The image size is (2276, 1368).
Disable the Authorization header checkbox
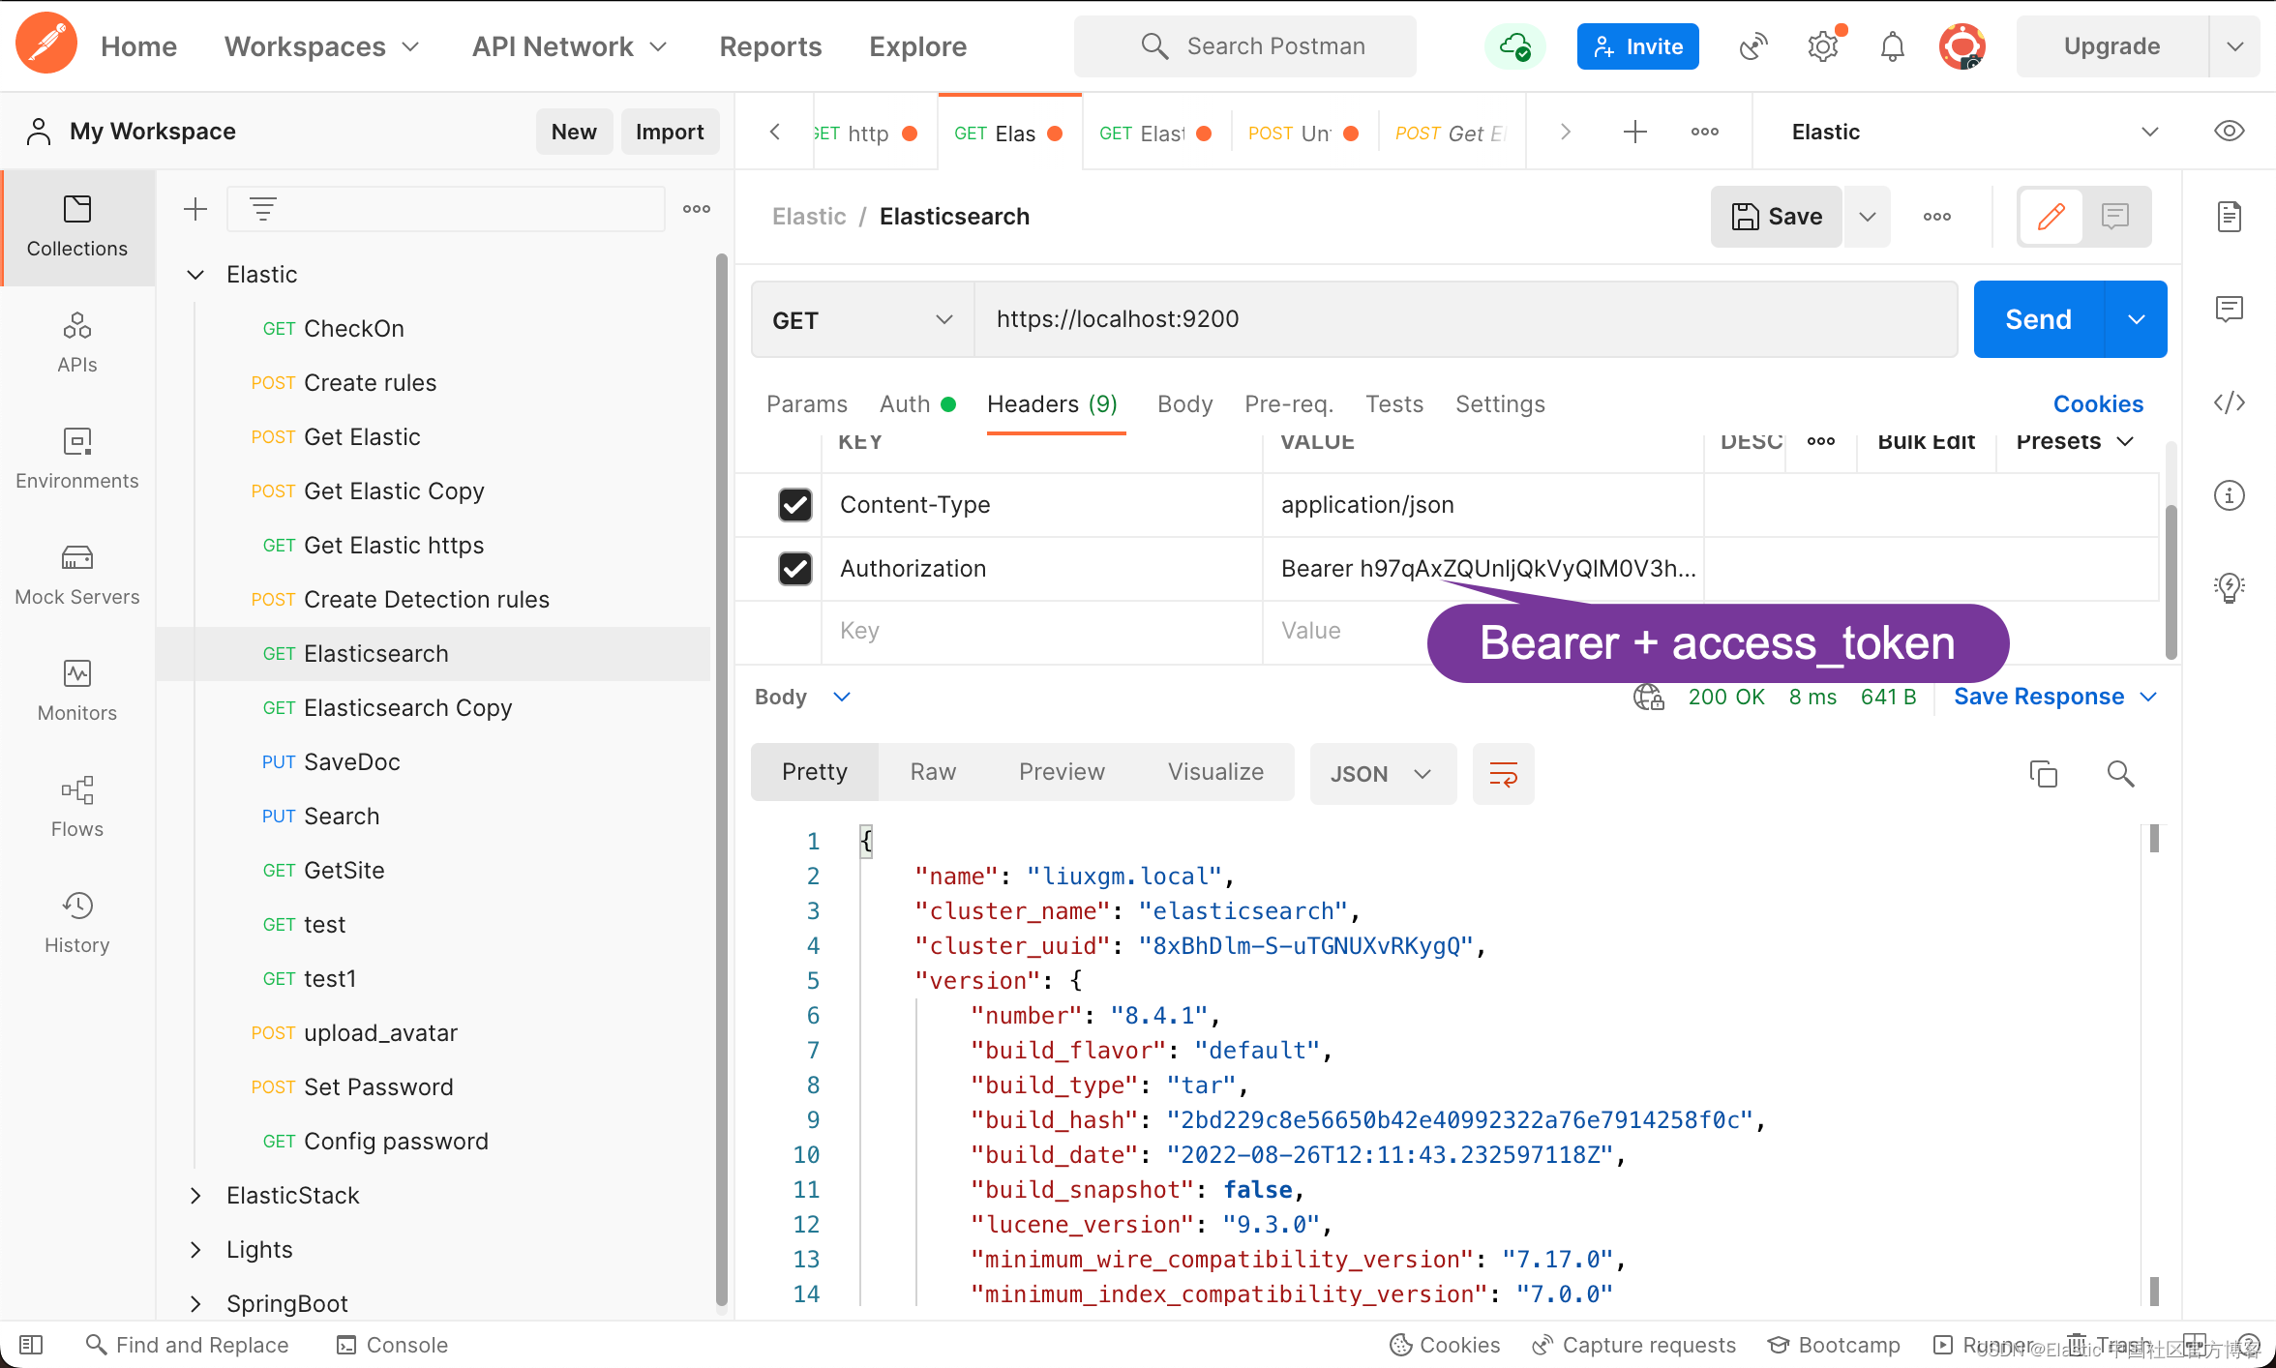point(794,568)
